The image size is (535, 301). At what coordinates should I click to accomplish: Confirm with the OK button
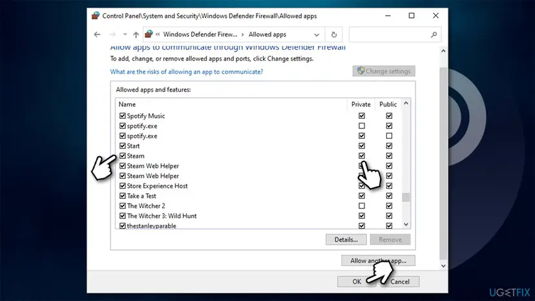357,282
